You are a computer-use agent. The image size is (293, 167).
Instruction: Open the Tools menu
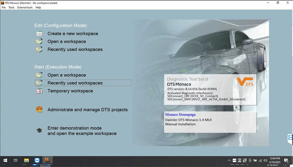(x=11, y=7)
